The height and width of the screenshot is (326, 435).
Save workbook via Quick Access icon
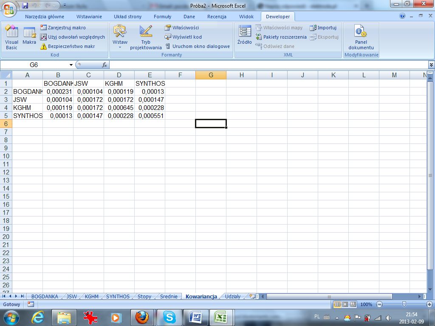coord(25,5)
